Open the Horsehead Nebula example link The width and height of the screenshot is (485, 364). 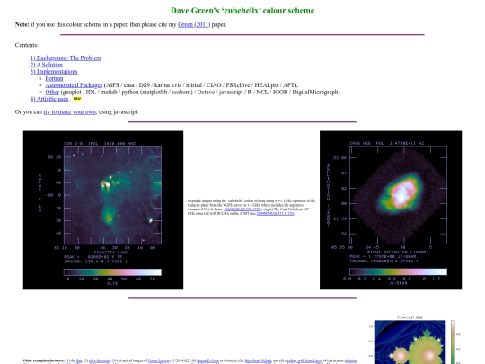coord(258,360)
